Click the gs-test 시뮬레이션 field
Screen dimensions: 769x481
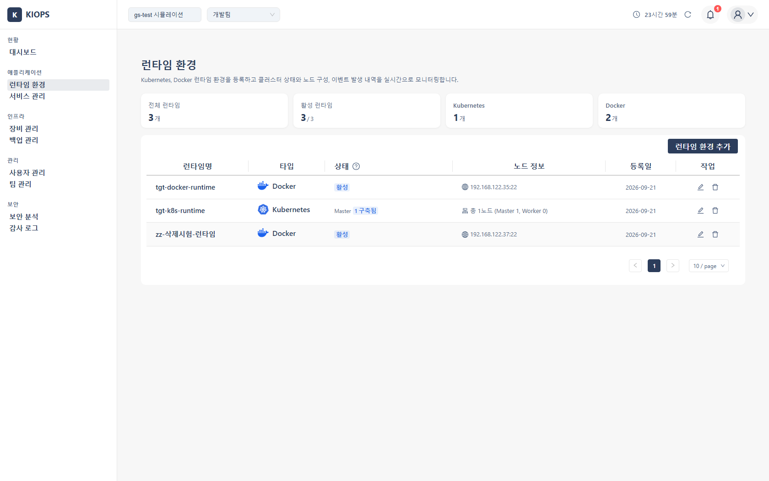point(165,15)
